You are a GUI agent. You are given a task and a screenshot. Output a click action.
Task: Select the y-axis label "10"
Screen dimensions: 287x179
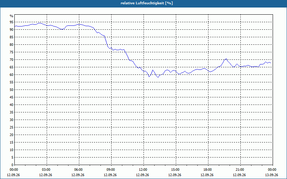(x=11, y=150)
